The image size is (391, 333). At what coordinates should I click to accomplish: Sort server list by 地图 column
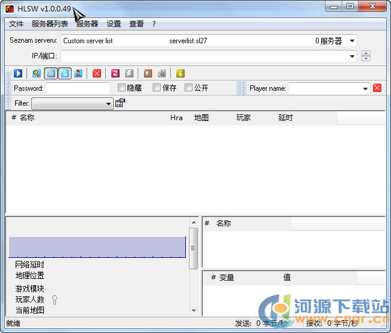[202, 118]
